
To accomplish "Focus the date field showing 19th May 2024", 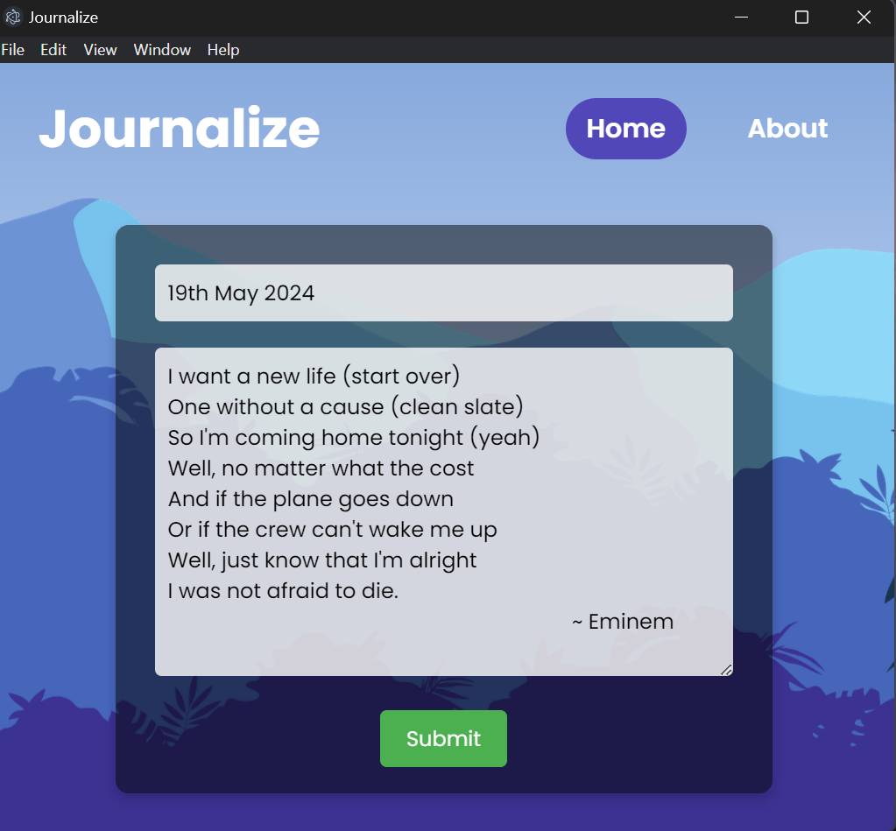I will (443, 292).
